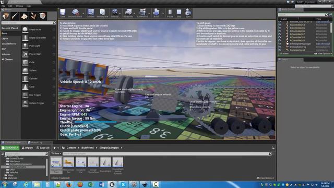Toggle visibility of AtmosphereManager

pos(280,44)
